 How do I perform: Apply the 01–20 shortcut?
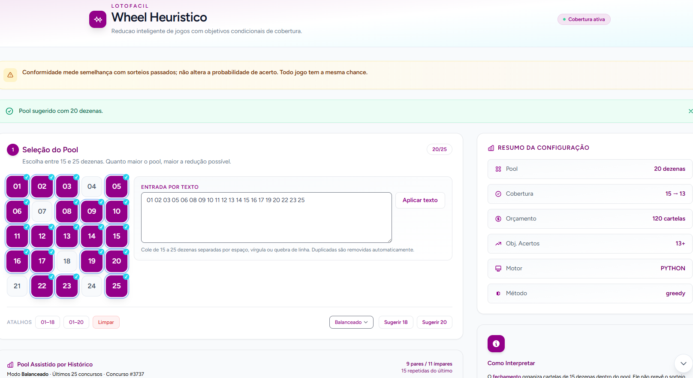click(x=76, y=322)
